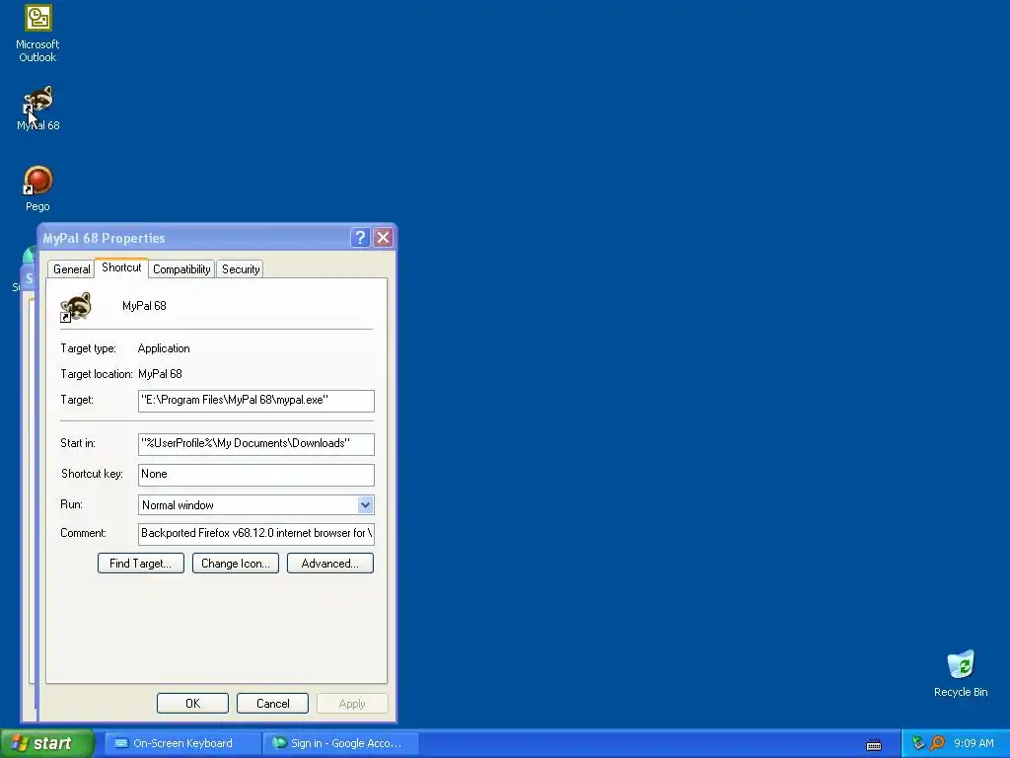The width and height of the screenshot is (1010, 758).
Task: Open the Security tab
Action: (241, 269)
